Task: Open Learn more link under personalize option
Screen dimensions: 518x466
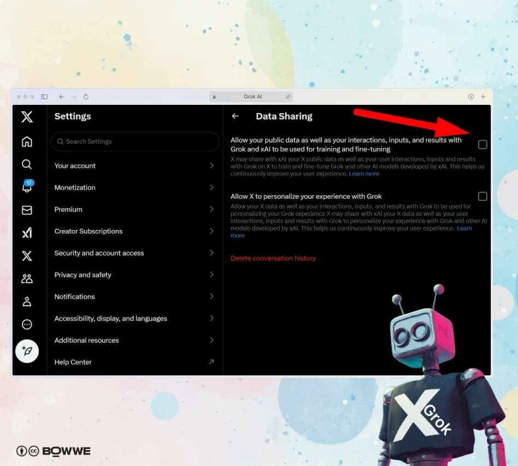Action: (464, 228)
